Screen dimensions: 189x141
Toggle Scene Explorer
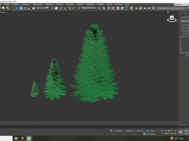pyautogui.click(x=109, y=8)
